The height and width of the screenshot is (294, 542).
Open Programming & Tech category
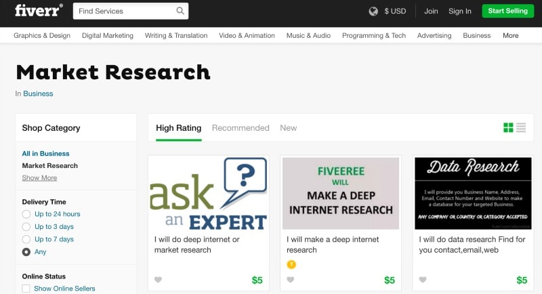coord(374,35)
